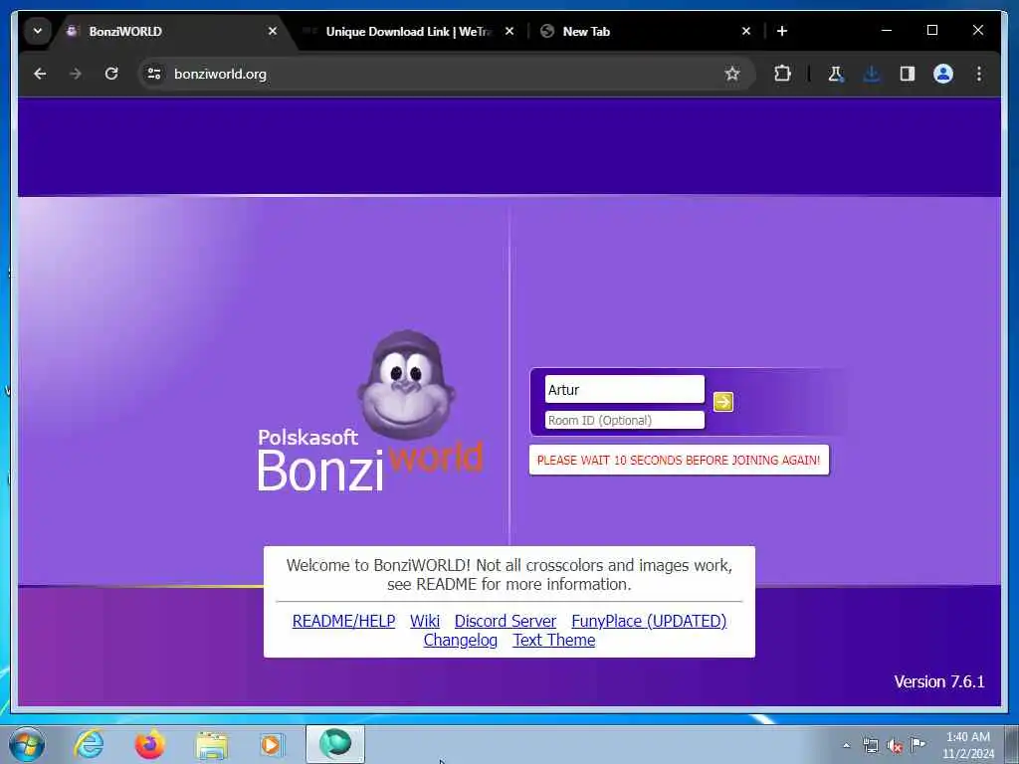
Task: Toggle the browser side panel
Action: tap(908, 74)
